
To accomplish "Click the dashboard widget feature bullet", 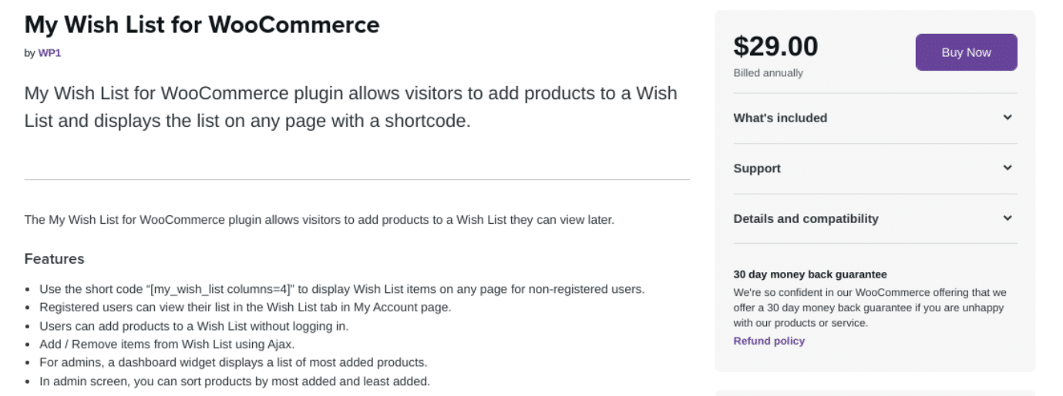I will tap(233, 362).
